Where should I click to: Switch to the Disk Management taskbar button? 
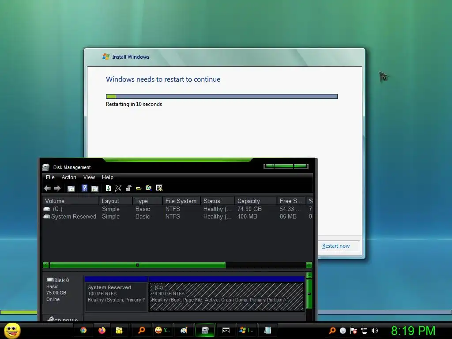(x=205, y=330)
